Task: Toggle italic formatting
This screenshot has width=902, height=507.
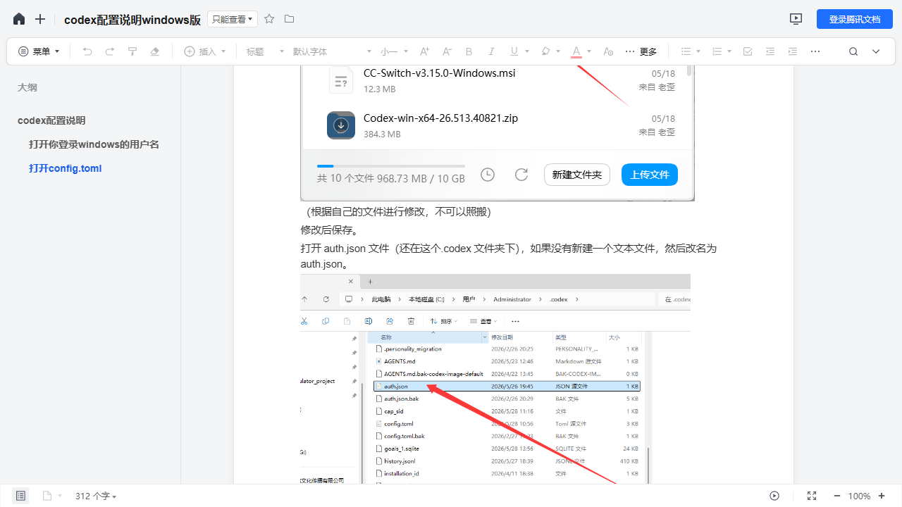Action: click(492, 51)
